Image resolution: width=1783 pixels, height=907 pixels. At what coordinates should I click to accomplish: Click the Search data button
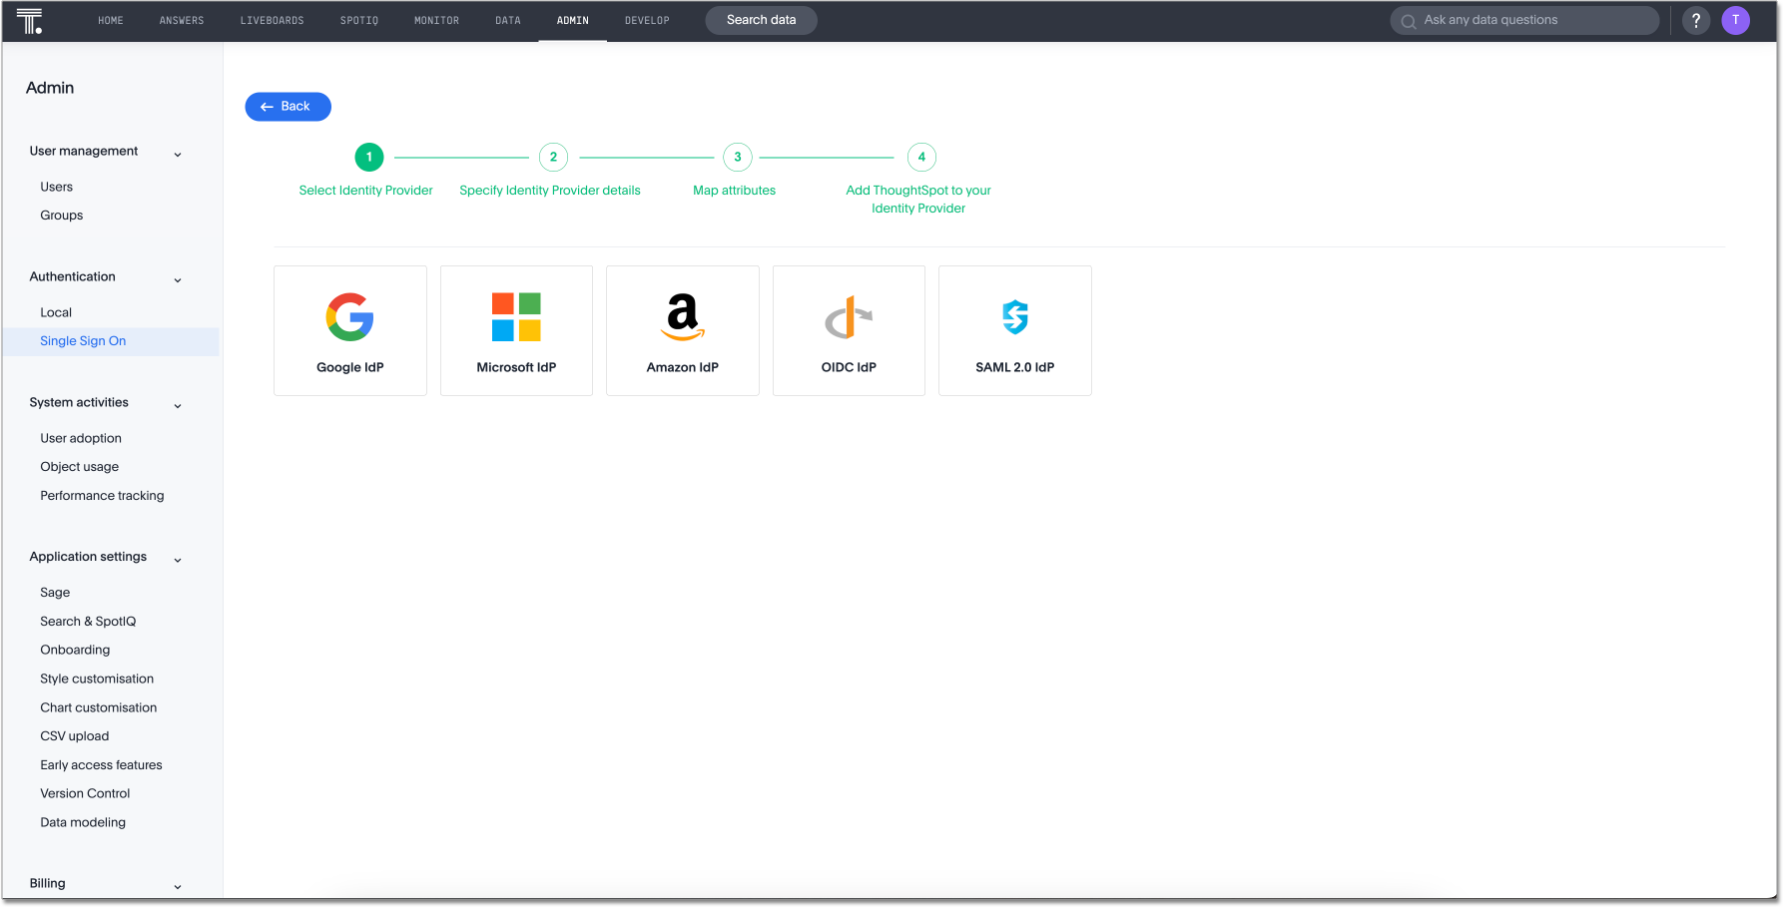(761, 20)
